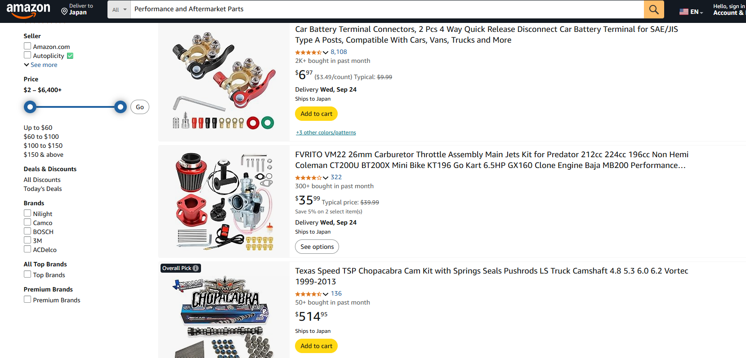Viewport: 746px width, 358px height.
Task: Add battery terminal connectors to cart
Action: coord(316,114)
